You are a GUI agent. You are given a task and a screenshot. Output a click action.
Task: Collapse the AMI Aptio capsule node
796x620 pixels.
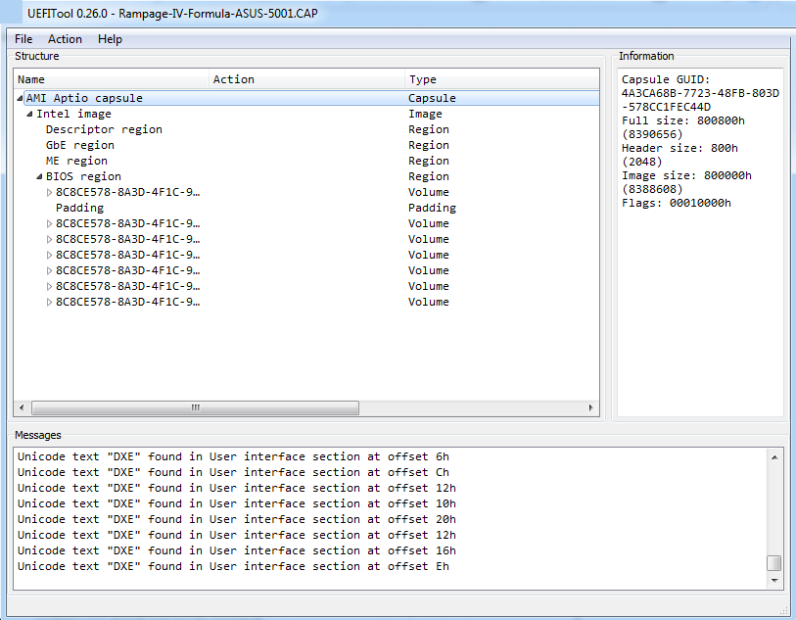click(x=20, y=98)
